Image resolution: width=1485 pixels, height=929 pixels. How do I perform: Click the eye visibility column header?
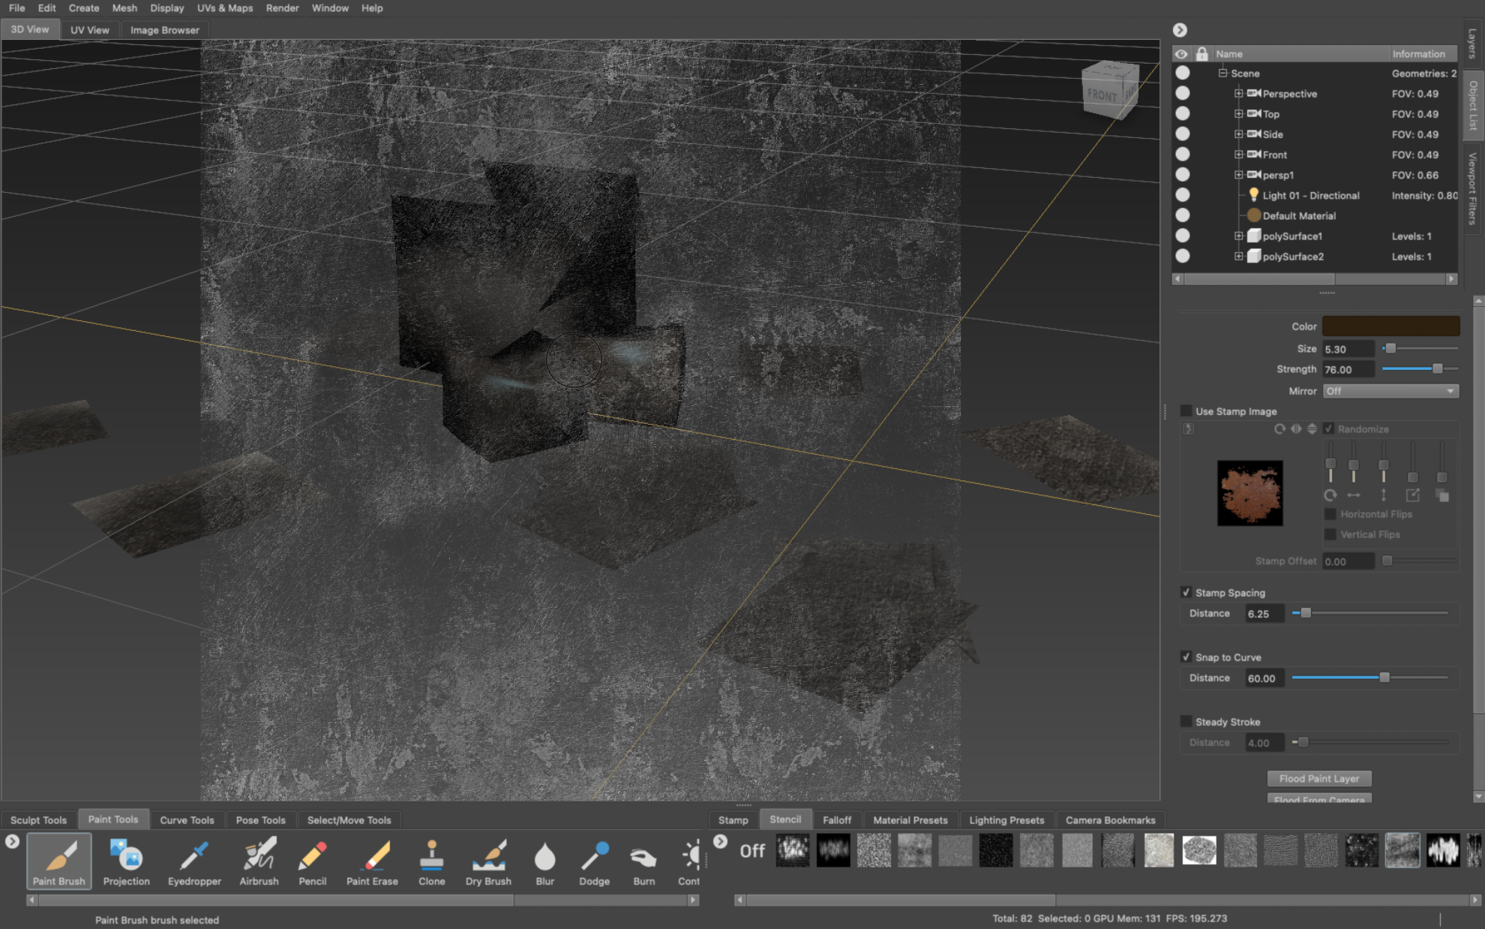1181,53
